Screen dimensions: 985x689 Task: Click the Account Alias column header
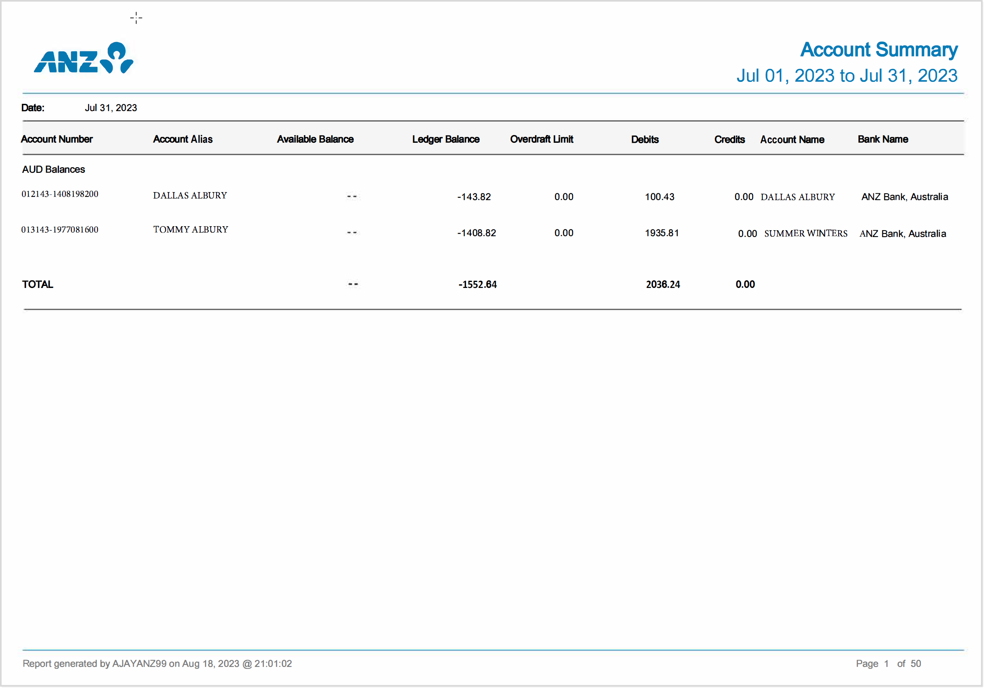coord(183,140)
